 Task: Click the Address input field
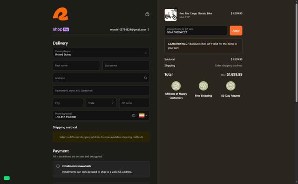[101, 78]
